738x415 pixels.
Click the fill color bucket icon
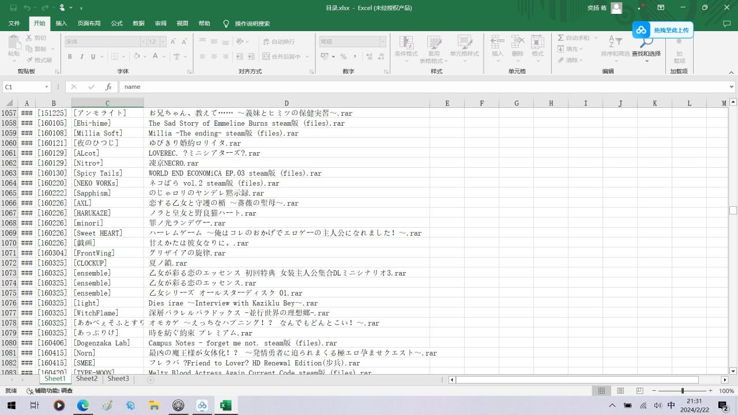pyautogui.click(x=137, y=56)
